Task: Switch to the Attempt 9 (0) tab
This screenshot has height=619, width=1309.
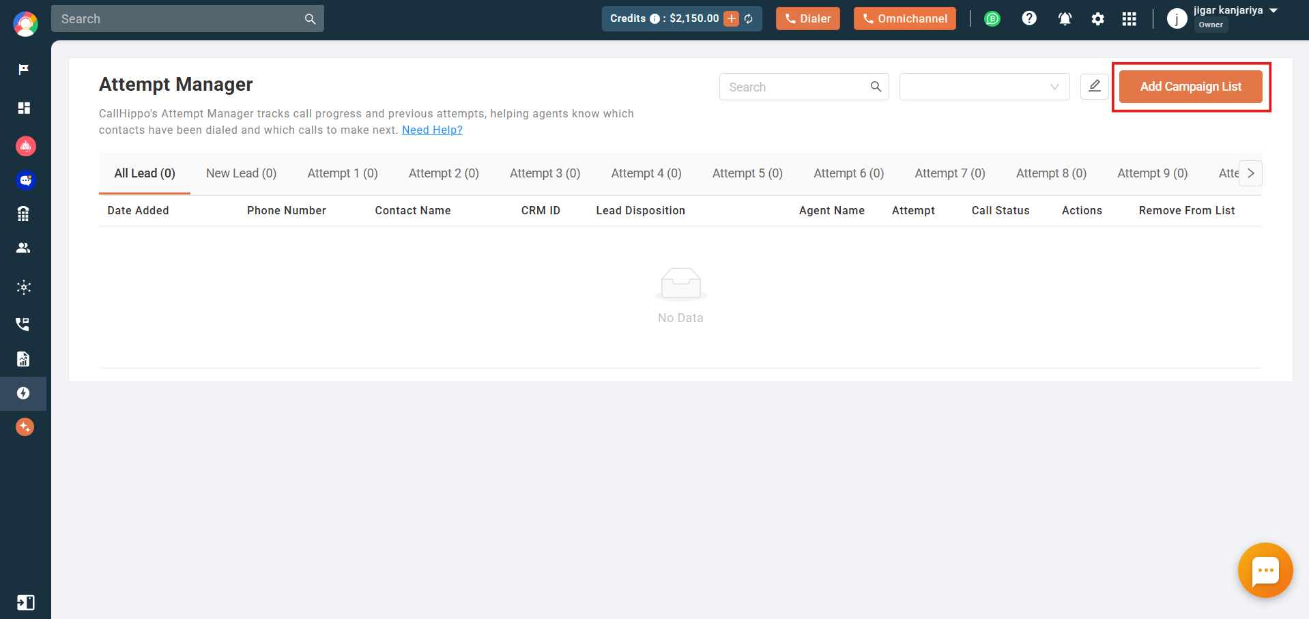Action: (1152, 173)
